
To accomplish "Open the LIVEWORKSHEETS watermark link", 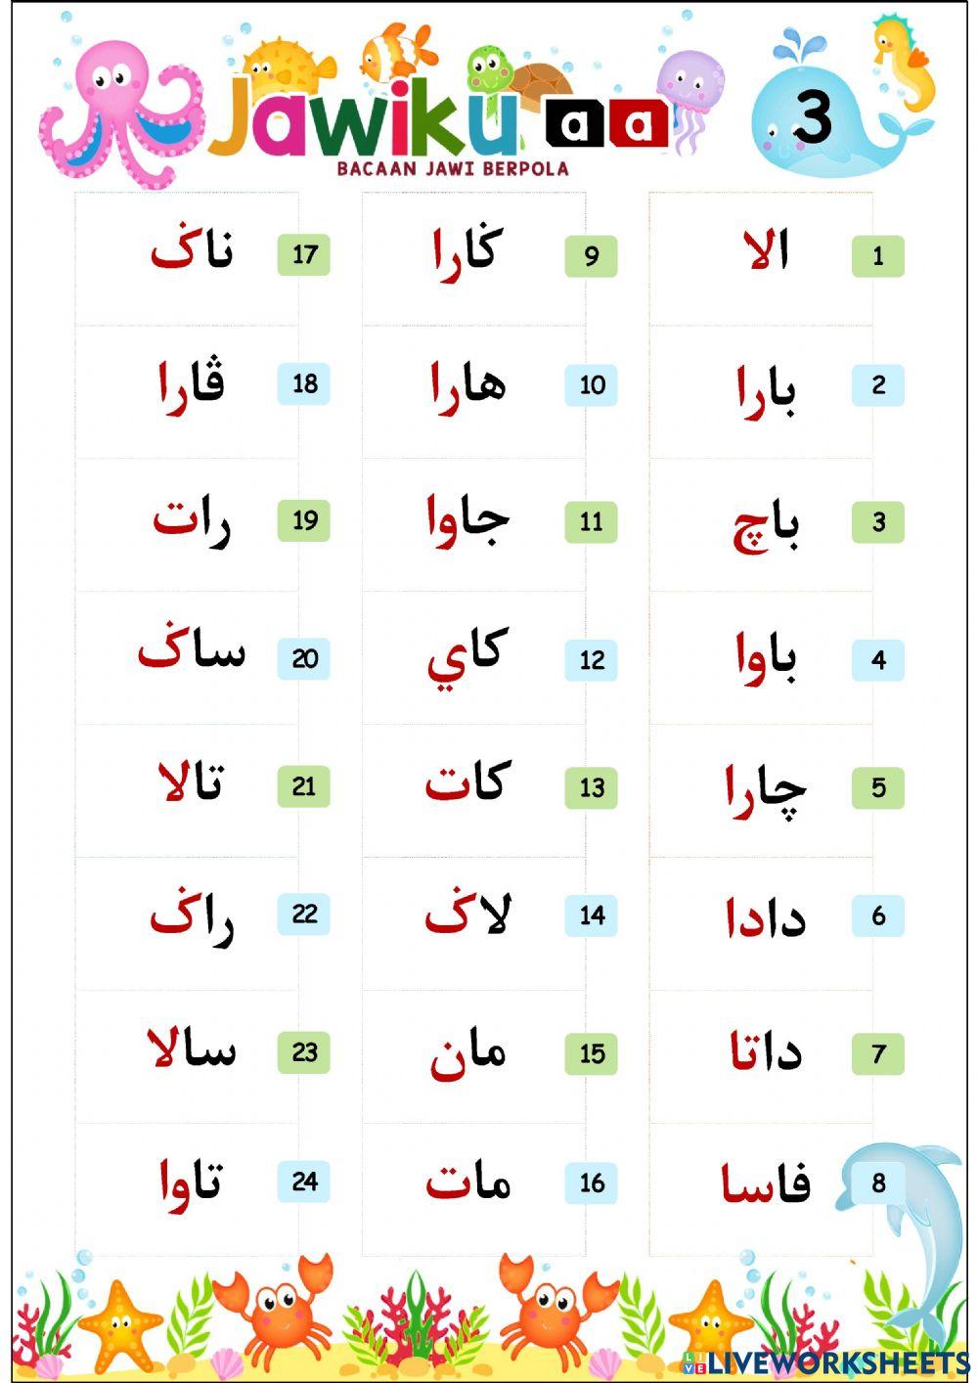I will click(x=826, y=1362).
